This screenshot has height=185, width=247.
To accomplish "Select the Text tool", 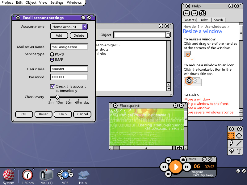I will tap(239, 151).
